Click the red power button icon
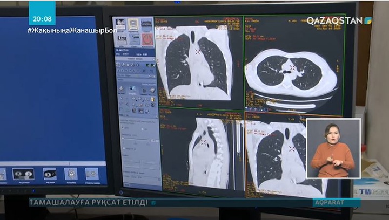The width and height of the screenshot is (389, 220). tap(147, 39)
